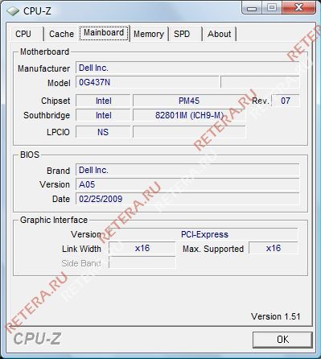
Task: Click the CPU-Z application icon in title bar
Action: point(12,10)
